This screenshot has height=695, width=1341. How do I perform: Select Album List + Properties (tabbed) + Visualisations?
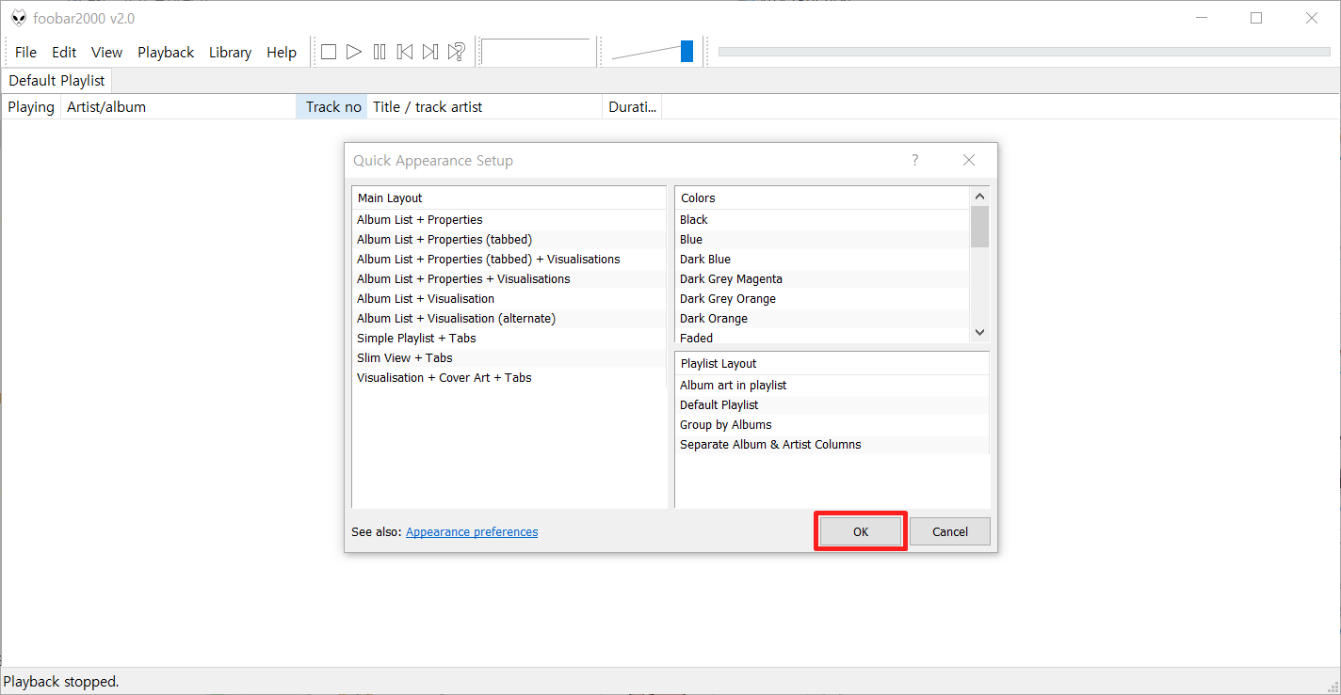(x=509, y=260)
